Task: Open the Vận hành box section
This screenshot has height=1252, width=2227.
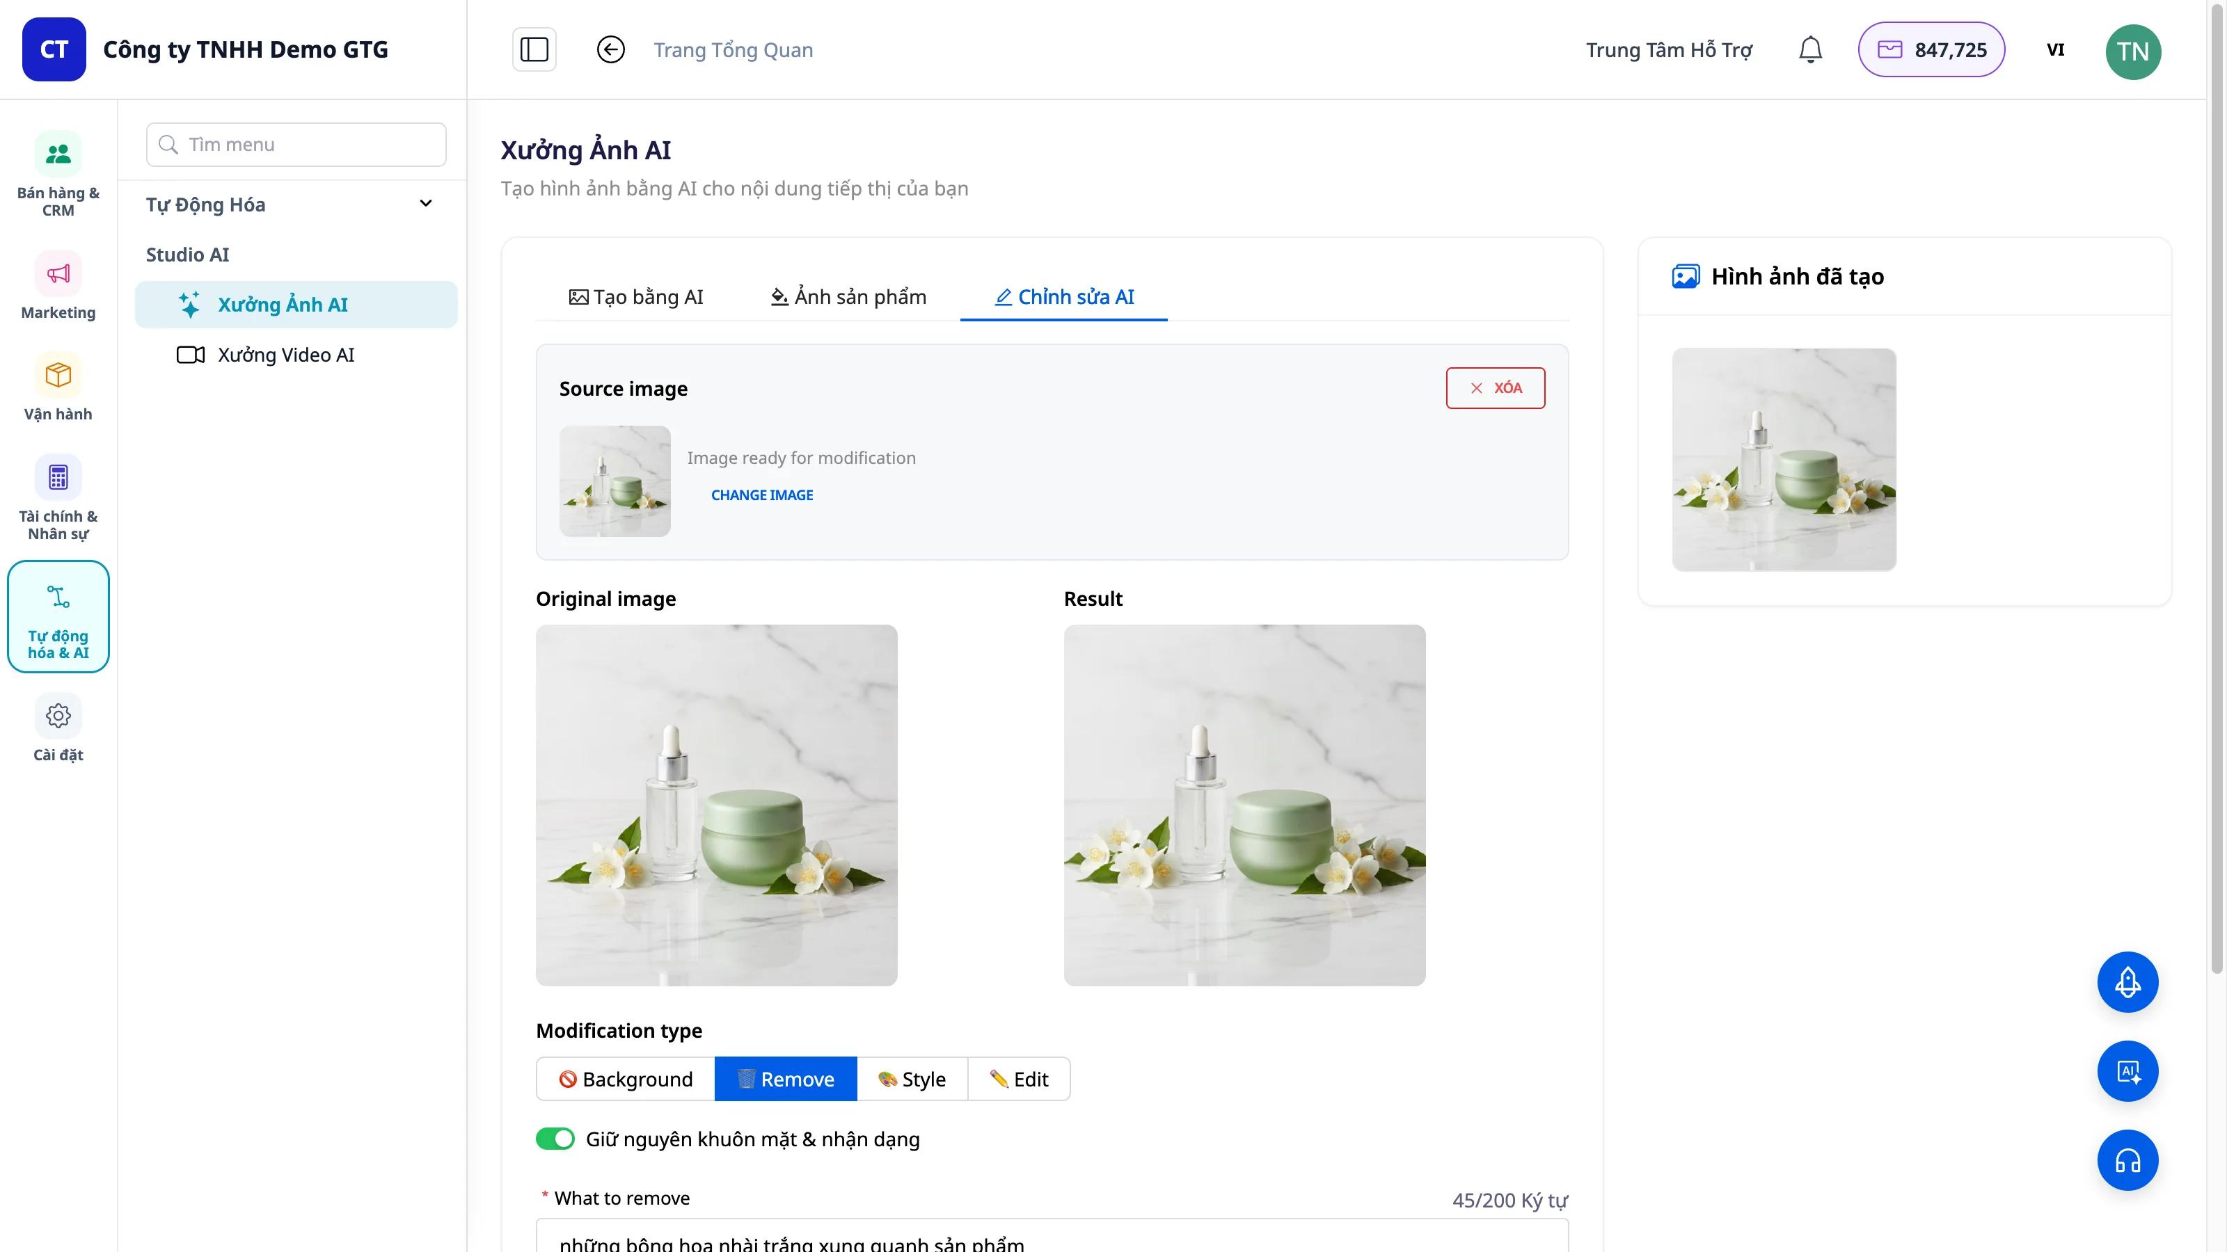Action: pos(58,387)
